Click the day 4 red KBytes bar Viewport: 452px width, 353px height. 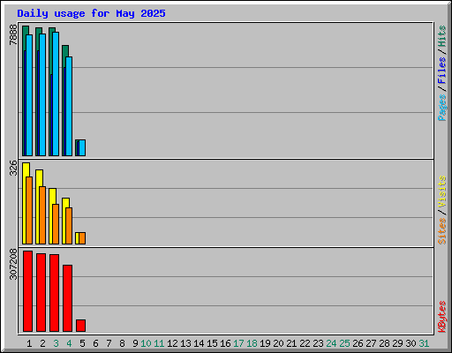click(x=67, y=298)
